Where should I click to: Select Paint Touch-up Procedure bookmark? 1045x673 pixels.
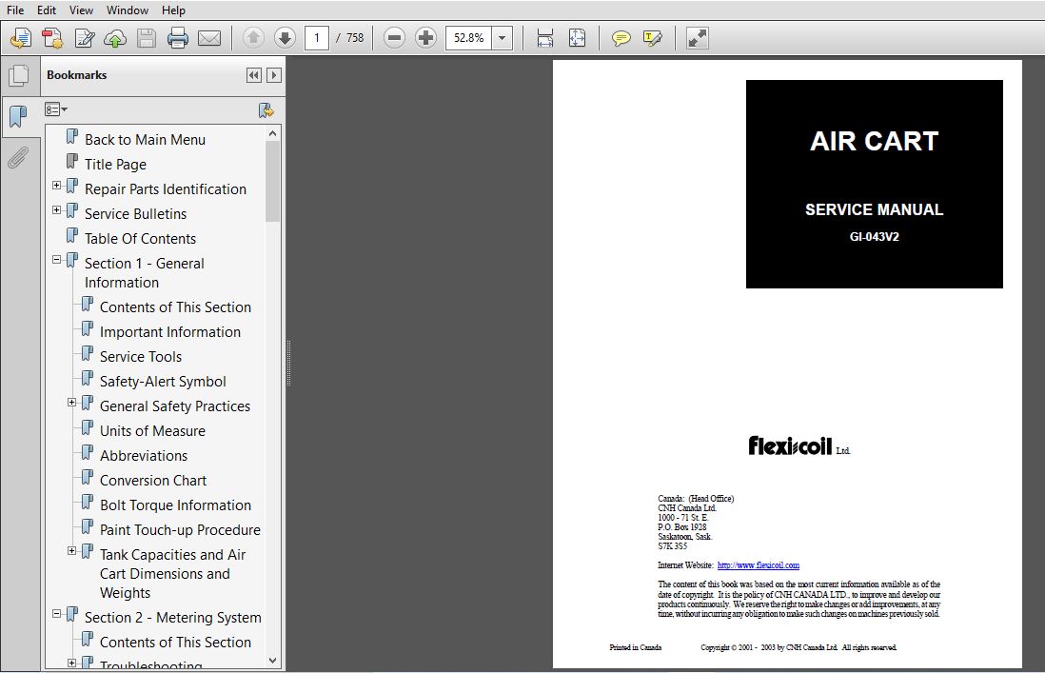tap(180, 529)
